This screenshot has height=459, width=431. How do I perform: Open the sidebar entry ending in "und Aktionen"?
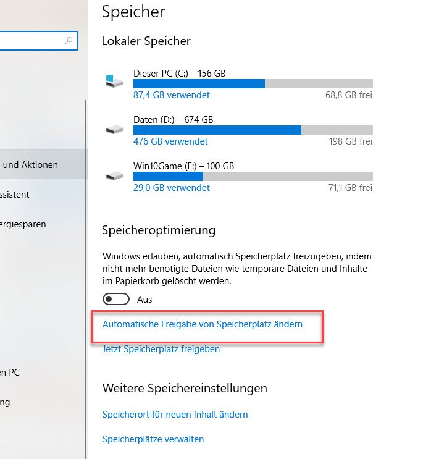click(31, 165)
